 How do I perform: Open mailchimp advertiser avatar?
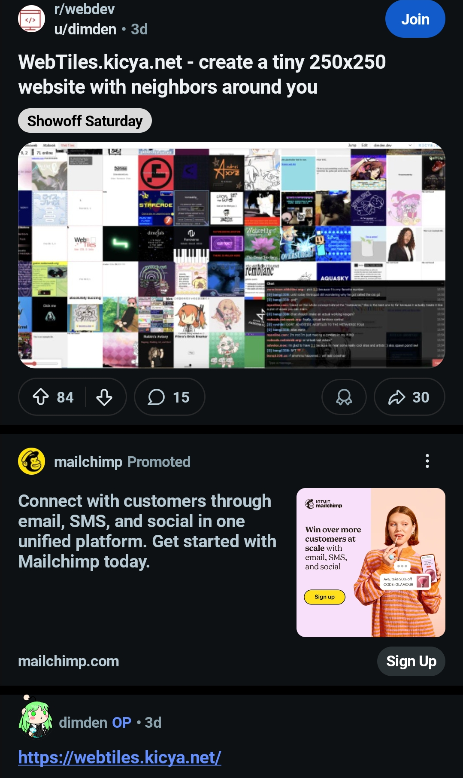click(x=32, y=461)
